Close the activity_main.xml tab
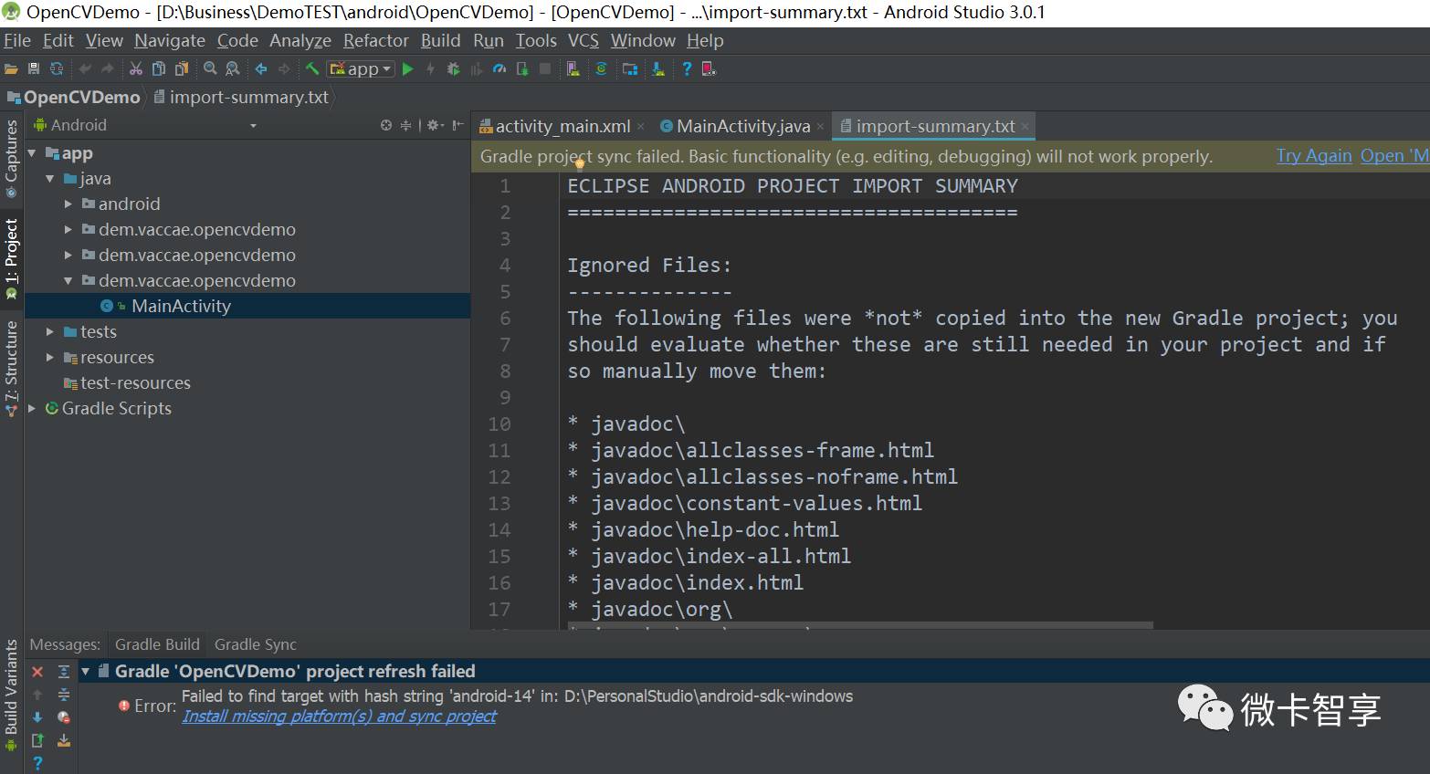 tap(641, 127)
